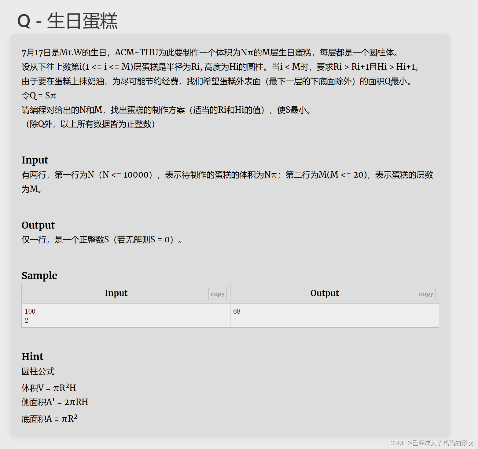The width and height of the screenshot is (478, 449).
Task: Click the formula '侧面积A' = 2πRH'
Action: (x=55, y=402)
